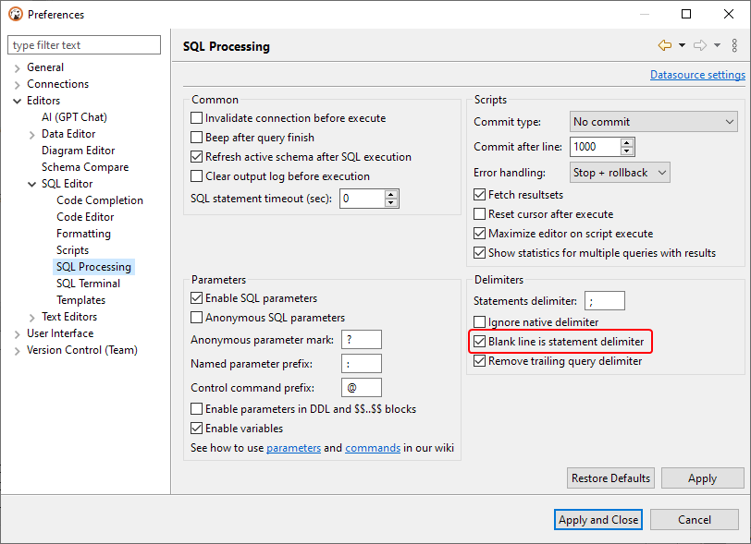Screen dimensions: 751x544
Task: Click the type filter text field
Action: click(83, 44)
